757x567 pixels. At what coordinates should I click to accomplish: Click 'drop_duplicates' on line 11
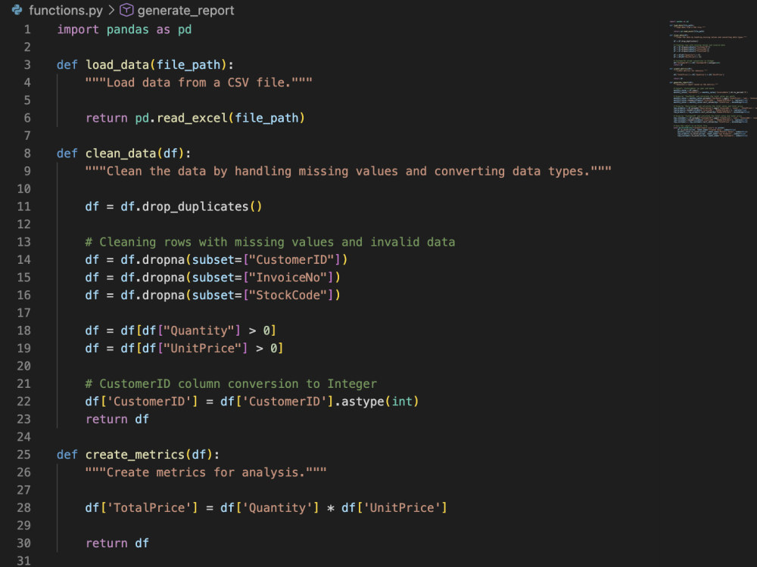(x=195, y=207)
